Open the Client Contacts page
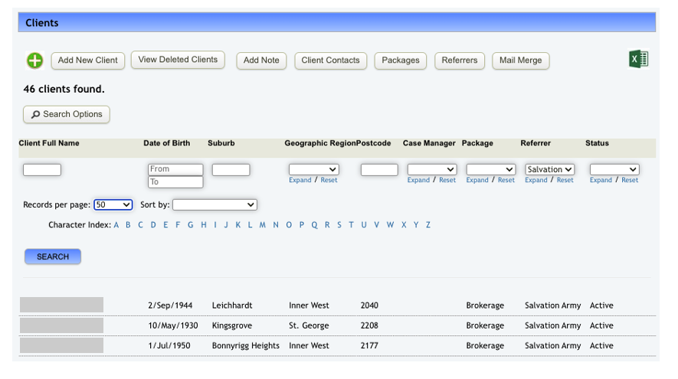 pos(330,60)
